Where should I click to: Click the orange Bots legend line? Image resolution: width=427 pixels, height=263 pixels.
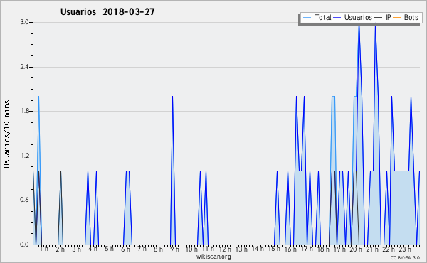point(397,17)
